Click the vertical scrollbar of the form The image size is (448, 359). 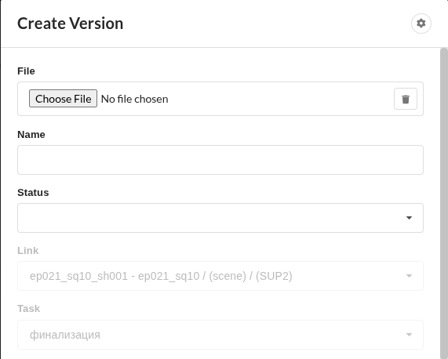[444, 203]
